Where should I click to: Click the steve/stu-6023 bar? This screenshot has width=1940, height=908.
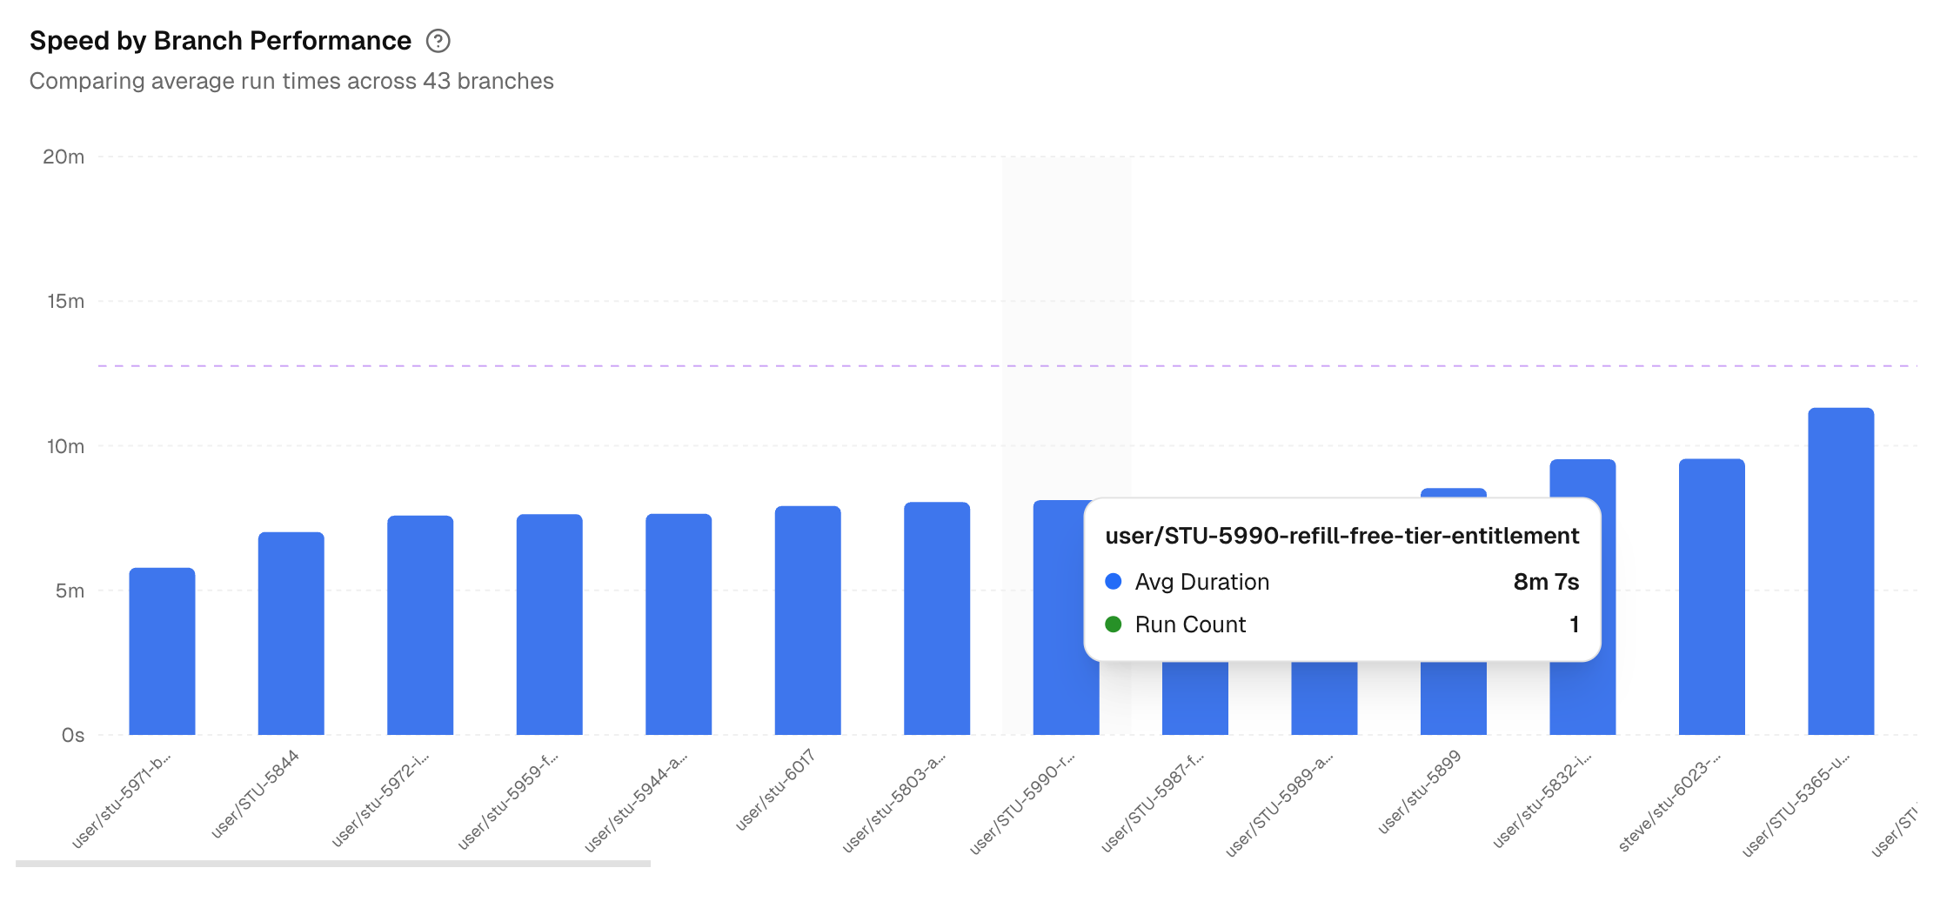[1711, 598]
